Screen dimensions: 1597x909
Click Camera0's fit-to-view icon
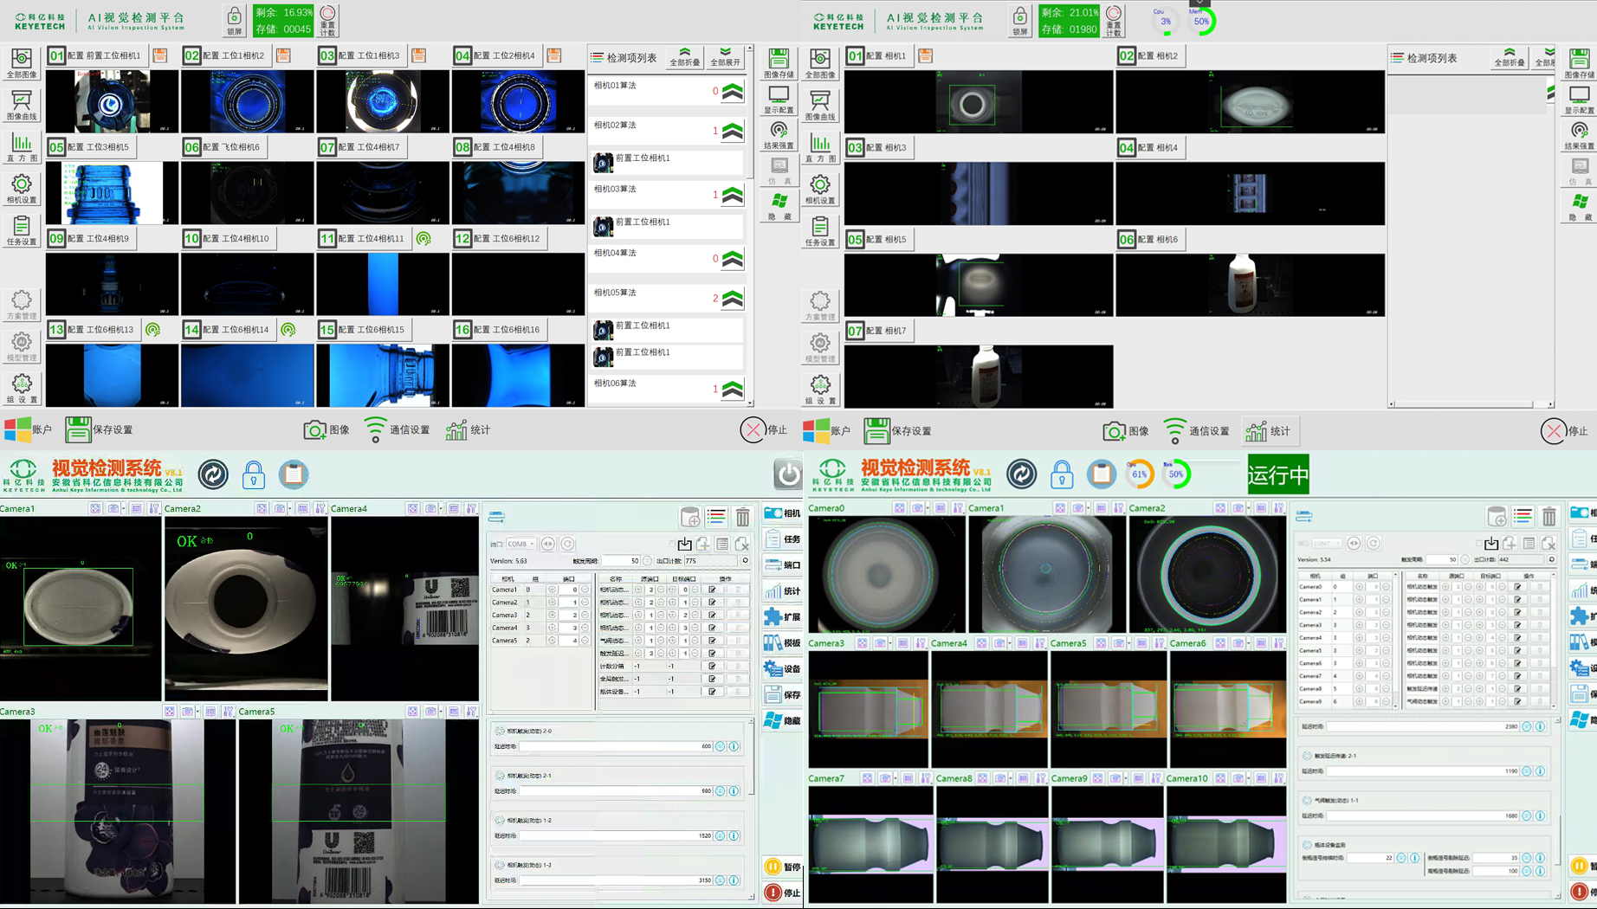point(900,508)
